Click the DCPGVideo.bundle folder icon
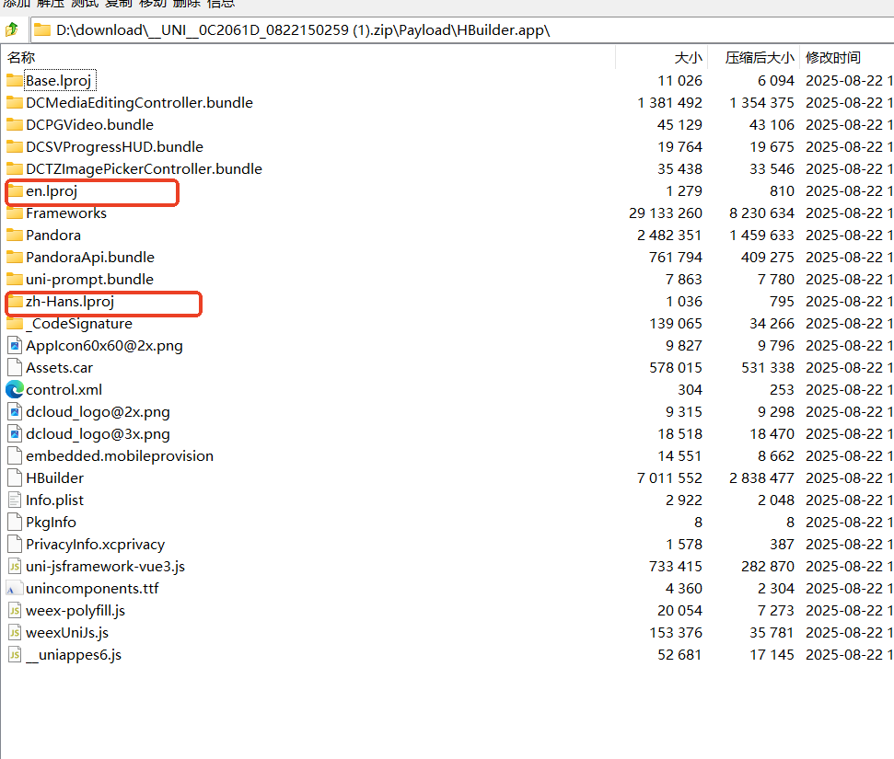The width and height of the screenshot is (894, 759). [15, 125]
